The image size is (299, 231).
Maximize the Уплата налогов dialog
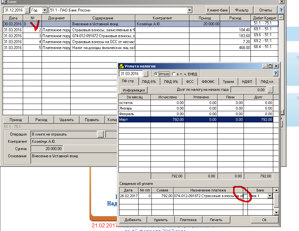270,66
